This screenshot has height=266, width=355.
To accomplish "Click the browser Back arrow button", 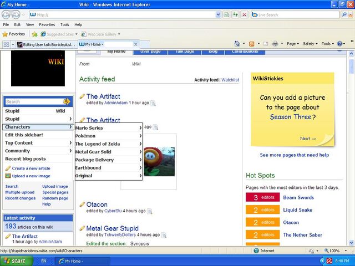I will [x=6, y=15].
